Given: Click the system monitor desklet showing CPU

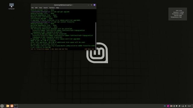Looking at the screenshot, I should point(178,14).
